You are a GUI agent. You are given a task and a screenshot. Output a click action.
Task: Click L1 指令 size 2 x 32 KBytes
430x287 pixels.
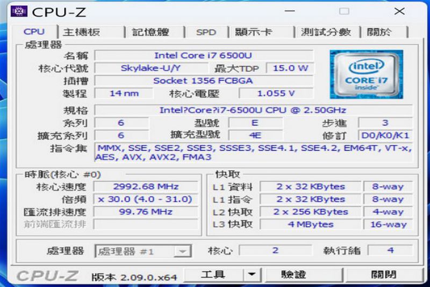[311, 199]
